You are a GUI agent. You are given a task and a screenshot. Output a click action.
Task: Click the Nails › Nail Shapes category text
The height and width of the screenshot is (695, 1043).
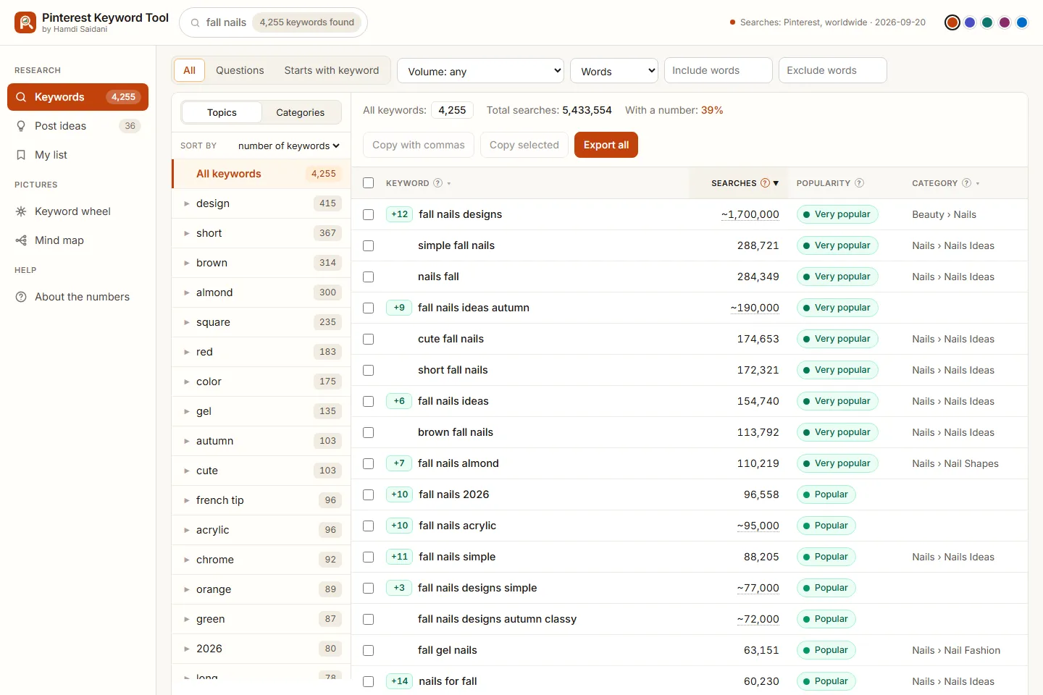pos(955,463)
